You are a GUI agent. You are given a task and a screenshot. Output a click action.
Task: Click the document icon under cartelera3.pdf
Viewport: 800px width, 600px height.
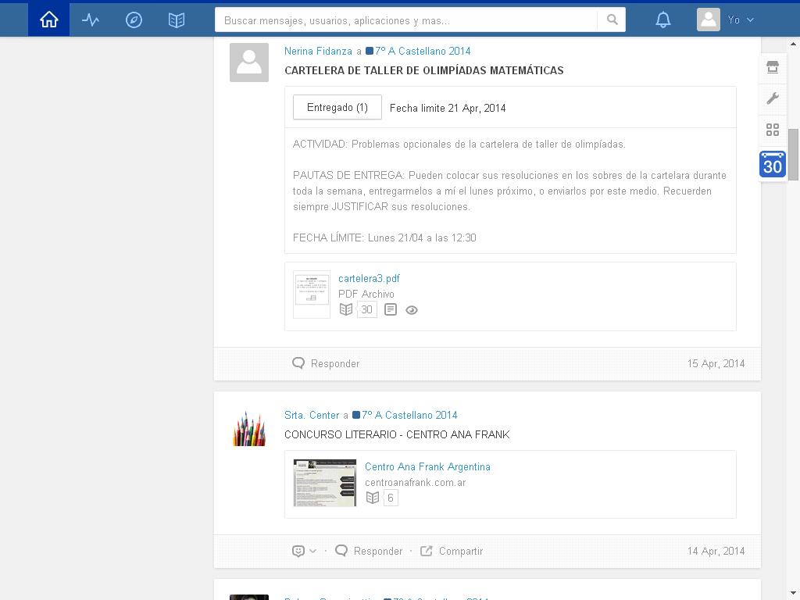click(x=391, y=309)
